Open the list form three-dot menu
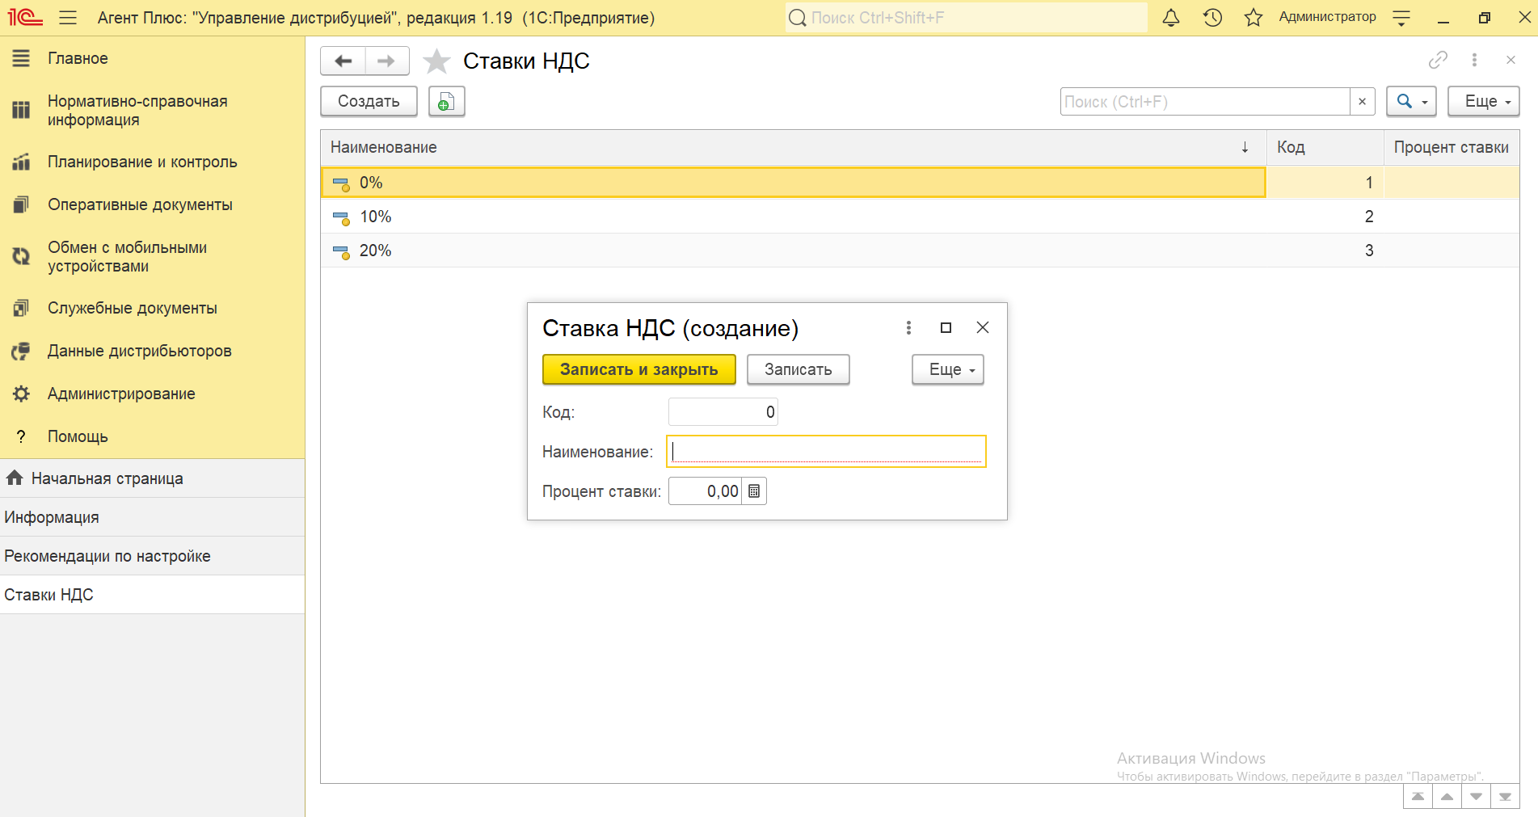The height and width of the screenshot is (817, 1538). pos(1474,60)
